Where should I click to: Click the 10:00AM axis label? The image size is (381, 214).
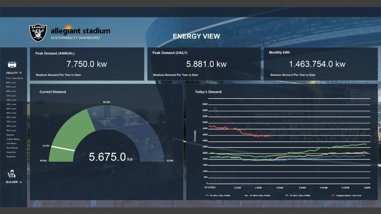(324, 188)
